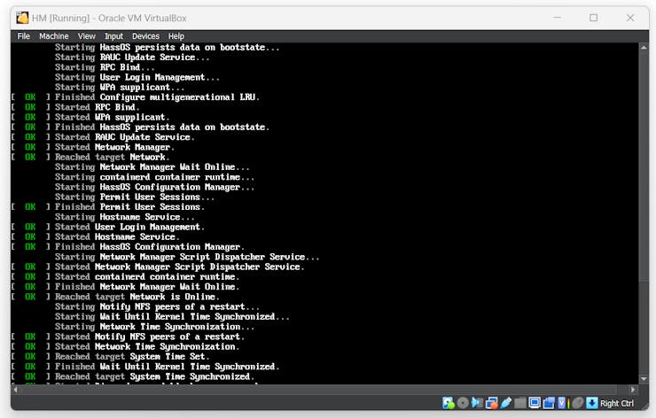Click the network adapters status icon
This screenshot has height=418, width=656.
click(492, 403)
